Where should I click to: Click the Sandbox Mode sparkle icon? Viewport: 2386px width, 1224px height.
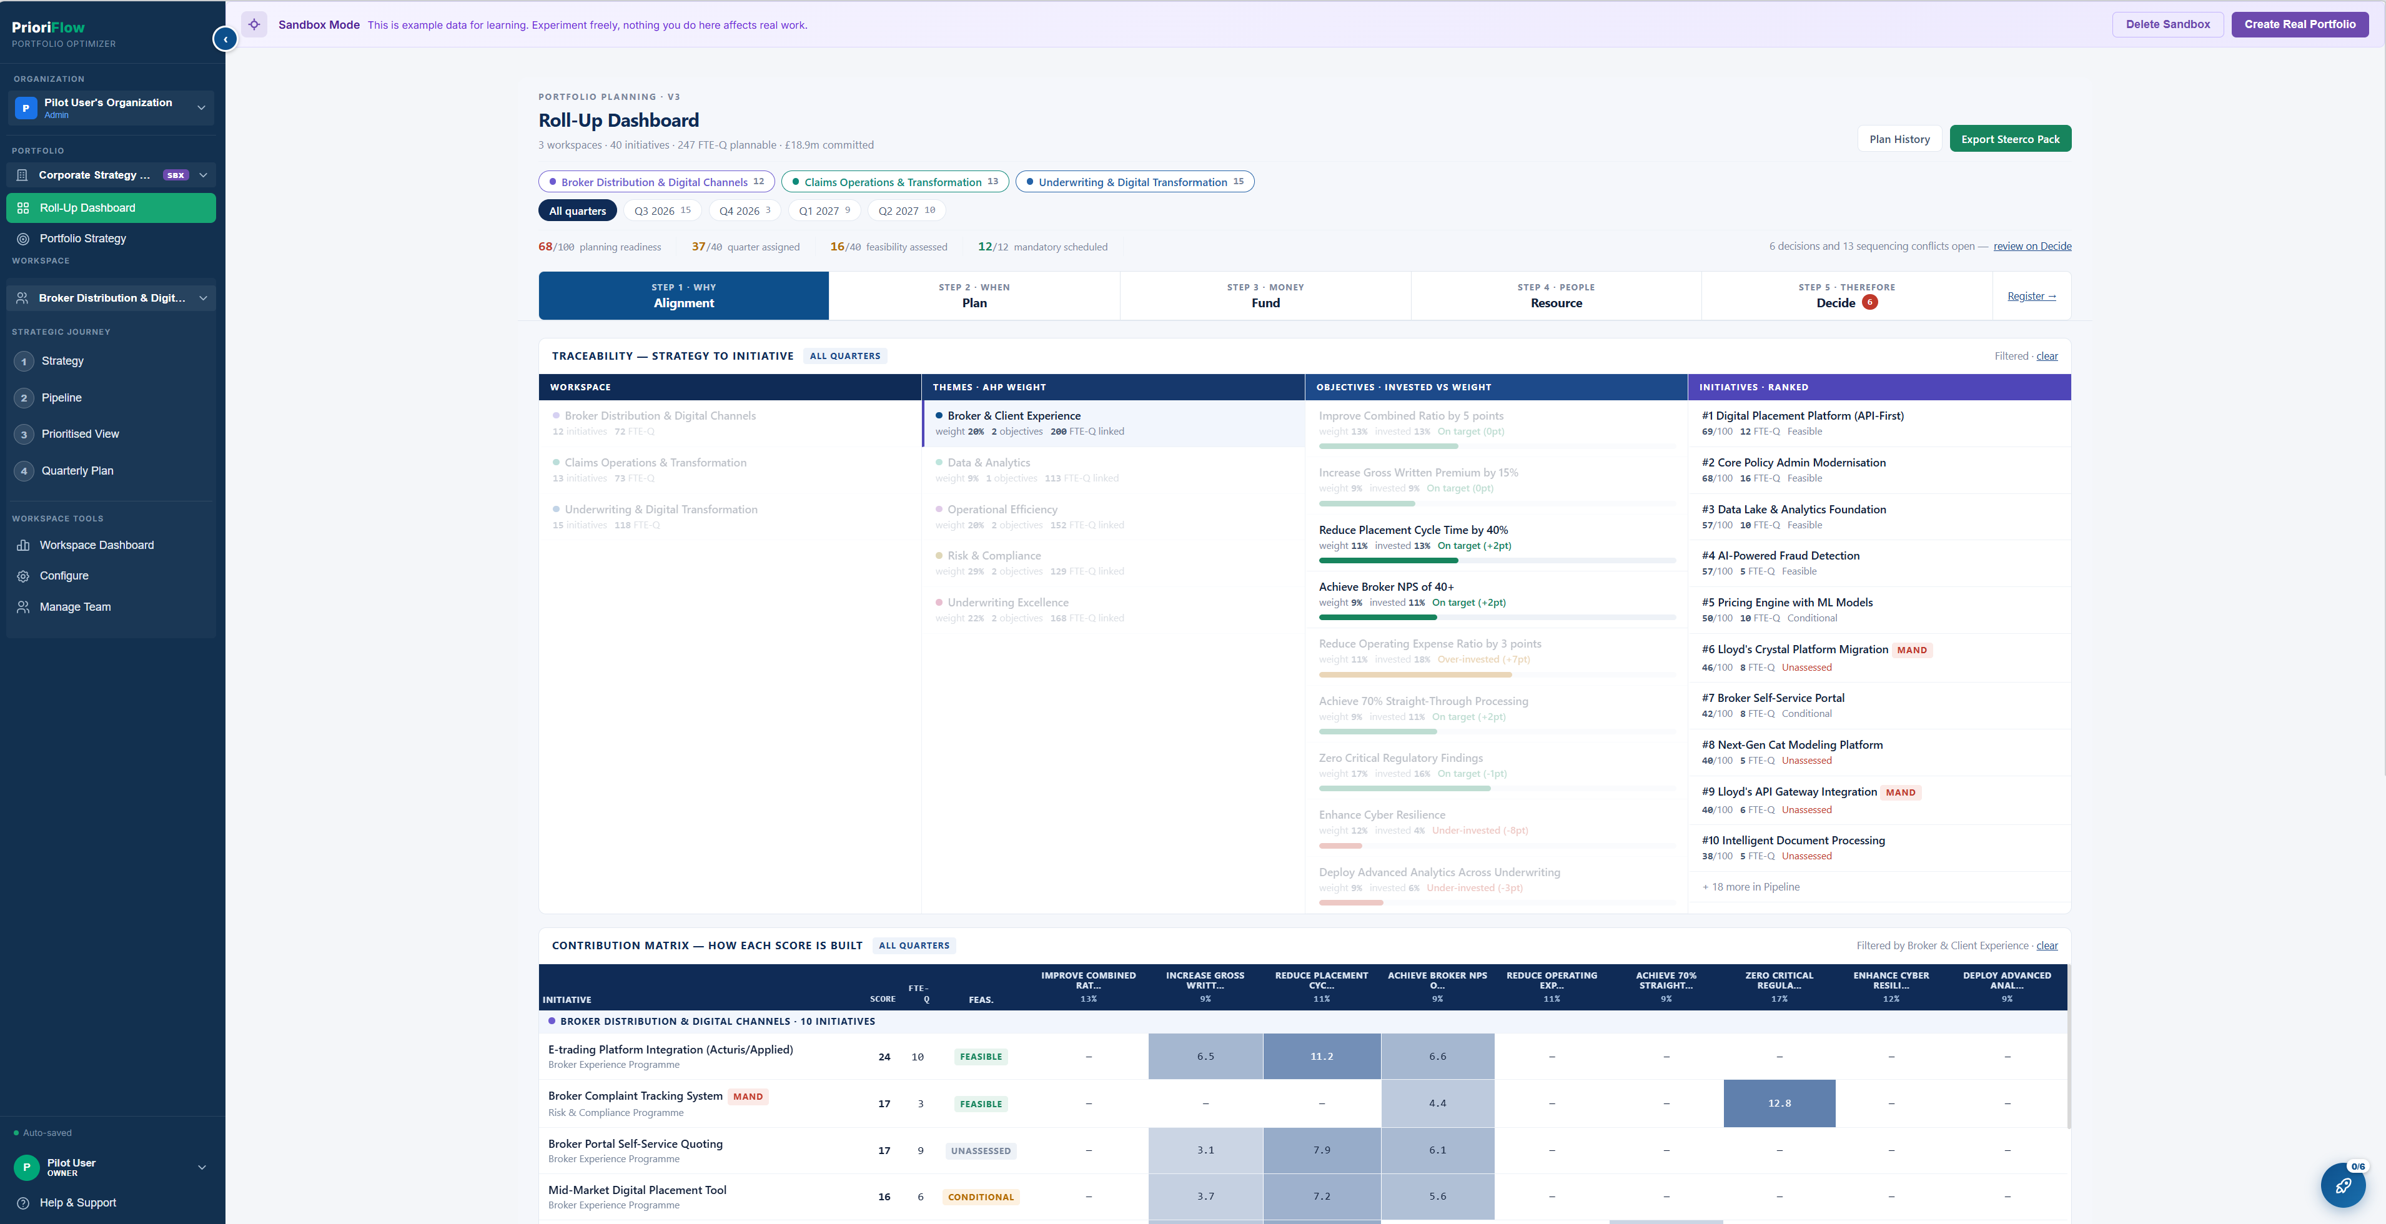(x=254, y=25)
